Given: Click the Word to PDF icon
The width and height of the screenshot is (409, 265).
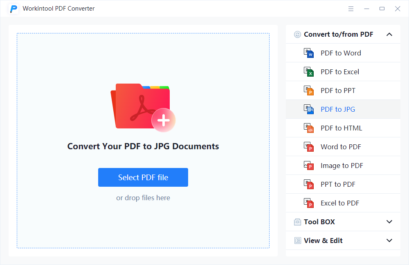Looking at the screenshot, I should 308,147.
